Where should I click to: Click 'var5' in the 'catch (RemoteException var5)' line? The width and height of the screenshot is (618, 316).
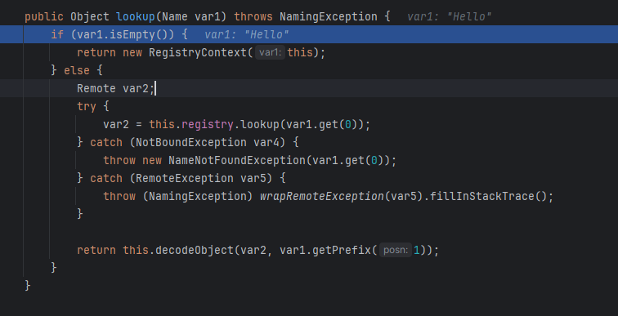coord(253,178)
